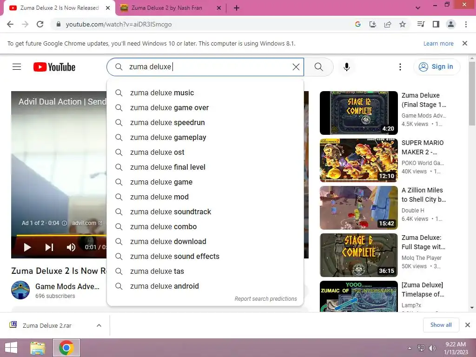Pick the zuma deluxe android suggestion
This screenshot has width=476, height=357.
point(205,286)
